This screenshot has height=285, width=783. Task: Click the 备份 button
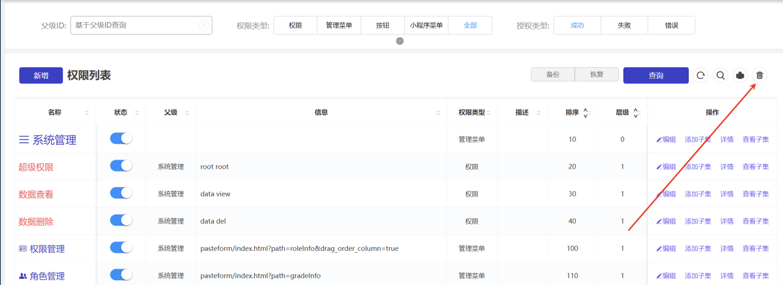[553, 75]
